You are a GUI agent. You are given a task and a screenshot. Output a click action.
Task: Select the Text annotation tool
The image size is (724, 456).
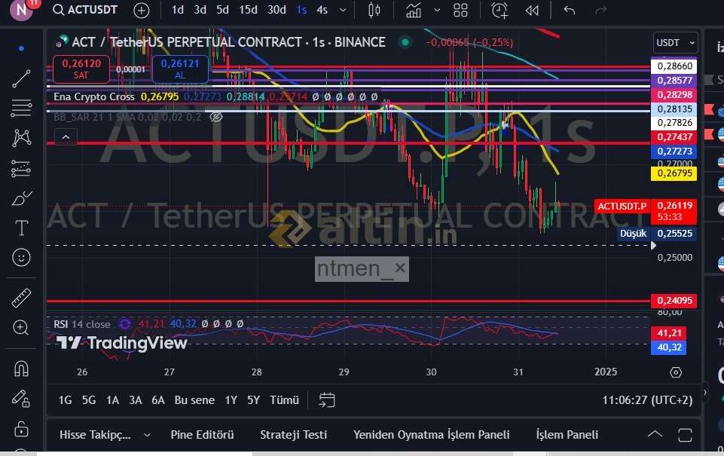point(21,228)
